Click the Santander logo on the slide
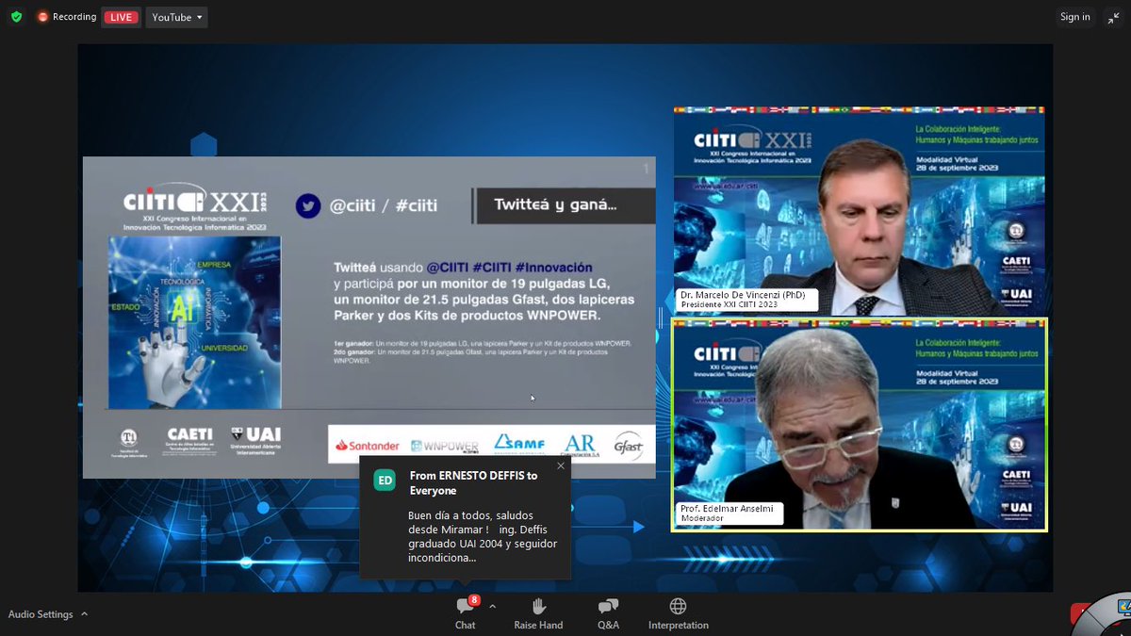 click(x=368, y=446)
